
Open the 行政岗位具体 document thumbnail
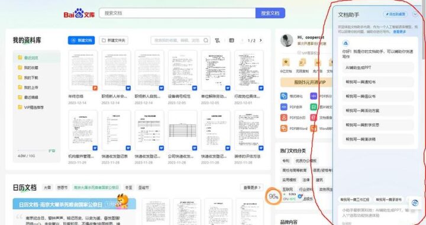(249, 70)
